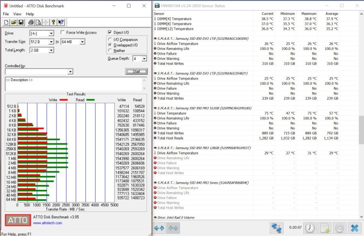Click the description box scroll down arrow

[x=144, y=88]
